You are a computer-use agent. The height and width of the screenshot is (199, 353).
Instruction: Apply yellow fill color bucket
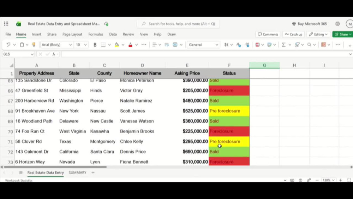[x=116, y=45]
